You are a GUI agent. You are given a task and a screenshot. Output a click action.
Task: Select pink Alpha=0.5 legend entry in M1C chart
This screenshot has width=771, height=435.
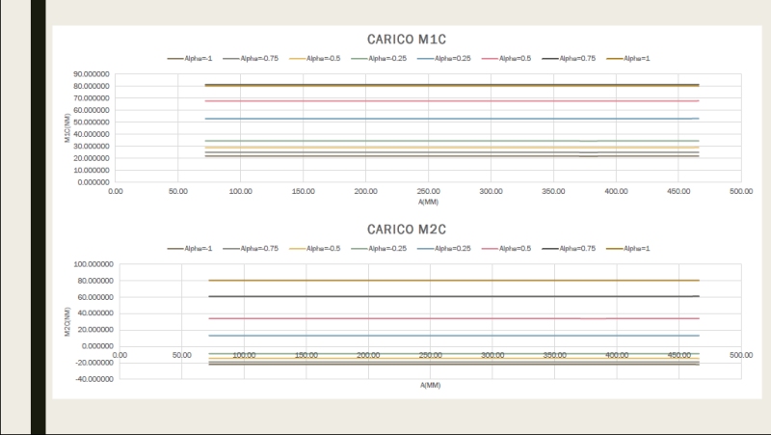coord(509,58)
